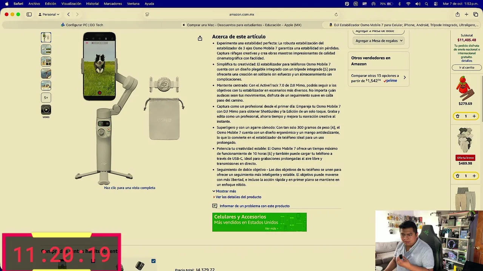Delete the $279.69 item from cart
The width and height of the screenshot is (483, 271).
457,116
